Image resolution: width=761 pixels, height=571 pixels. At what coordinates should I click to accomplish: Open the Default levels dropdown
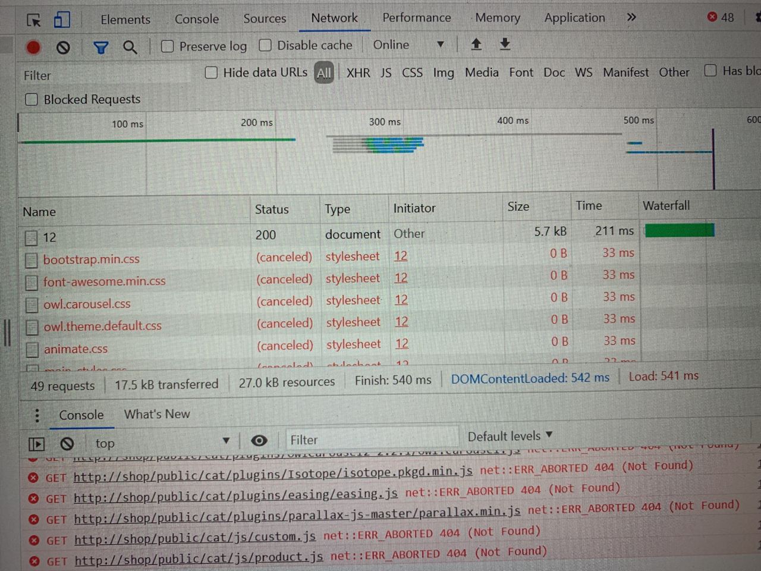510,436
